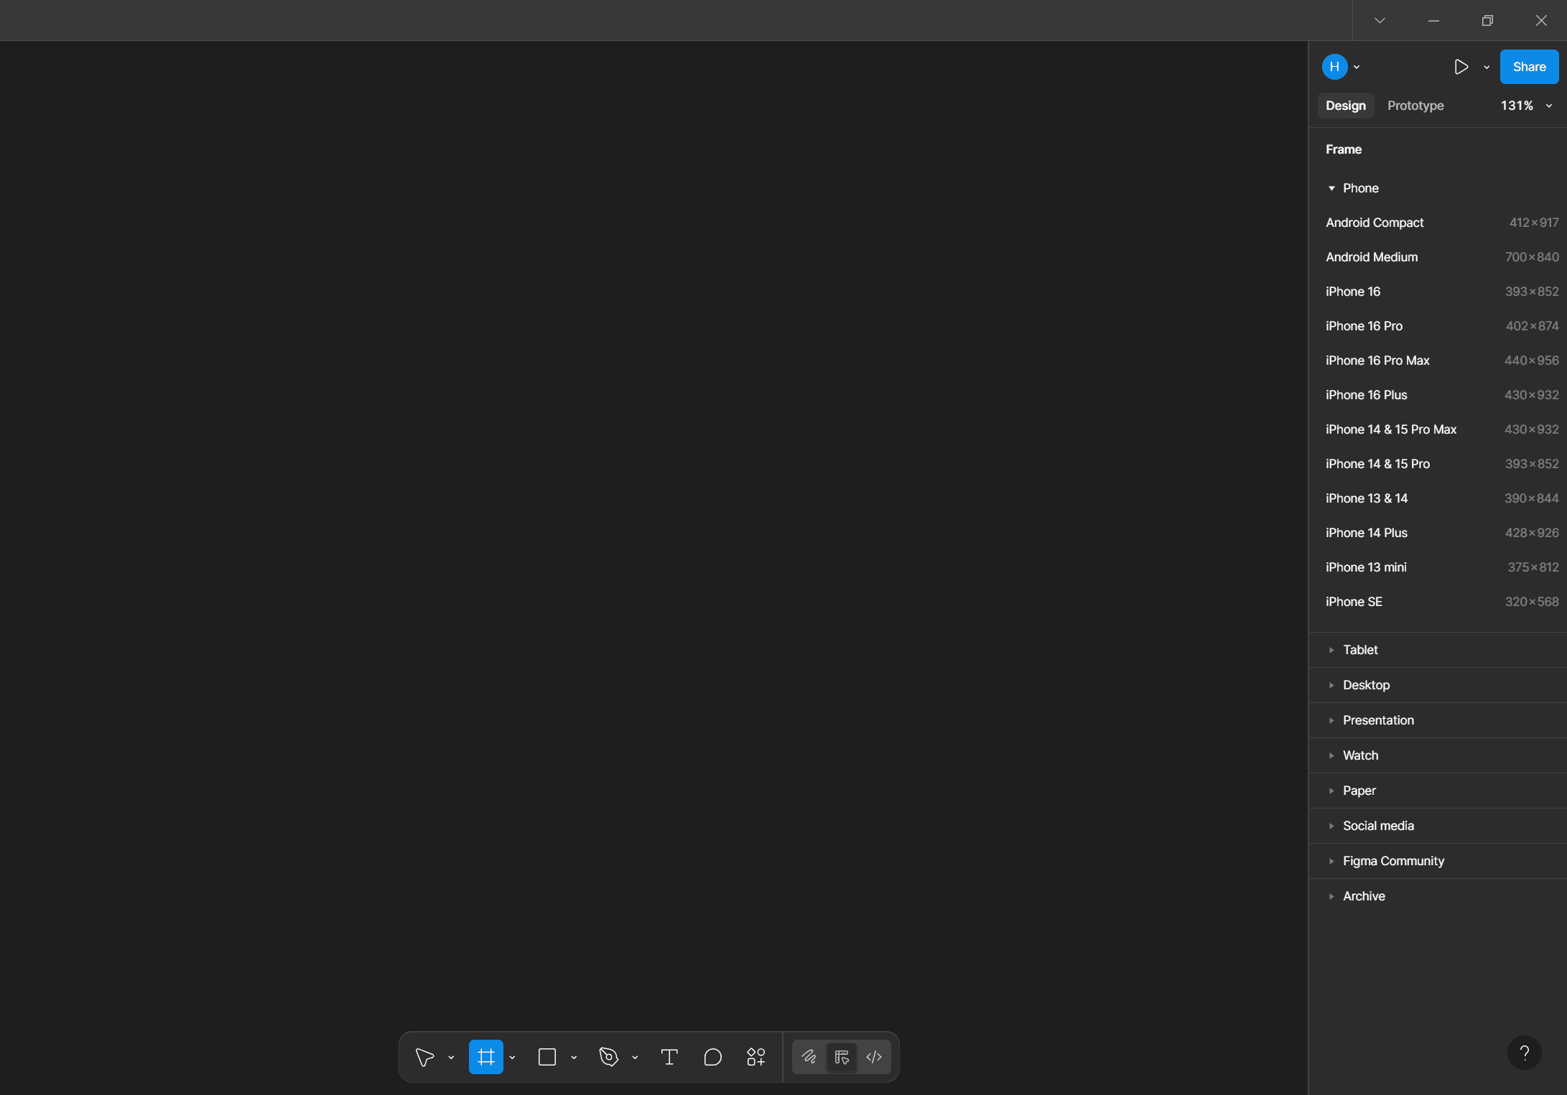Start a presentation with the Play button

point(1461,66)
